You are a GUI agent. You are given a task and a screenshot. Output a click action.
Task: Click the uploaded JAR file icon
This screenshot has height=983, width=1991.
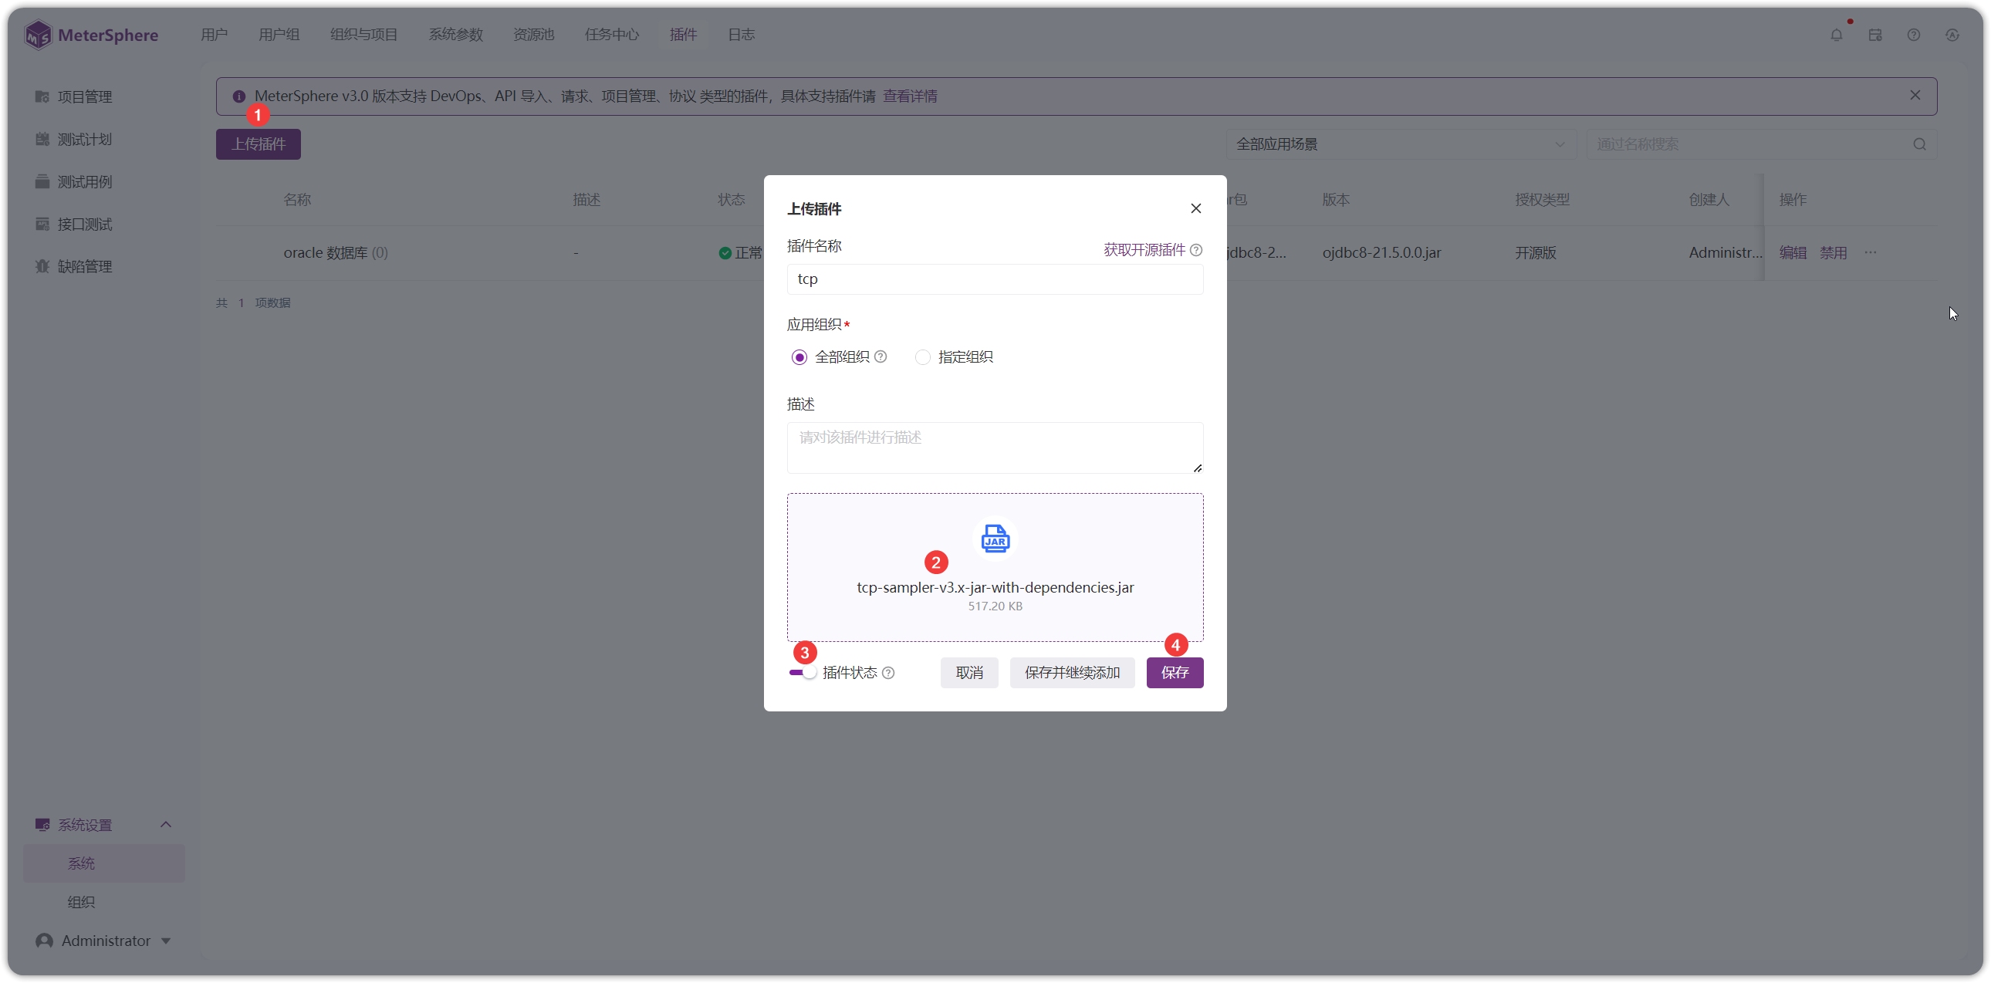[995, 538]
